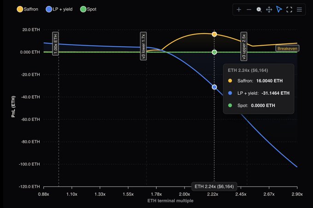Click the 0.000 ETH y-axis label
This screenshot has height=208, width=313.
tap(30, 52)
